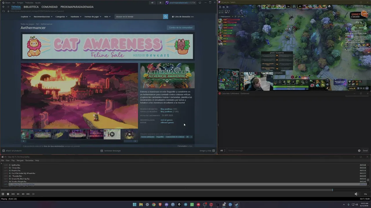The height and width of the screenshot is (208, 371).
Task: Click the Aethermancer breadcrumb link
Action: point(47,24)
